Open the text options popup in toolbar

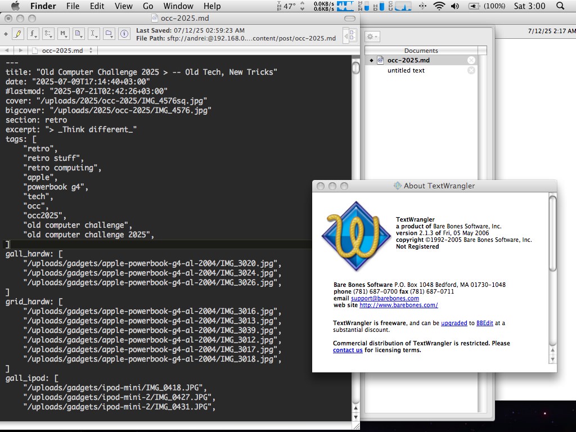[48, 34]
